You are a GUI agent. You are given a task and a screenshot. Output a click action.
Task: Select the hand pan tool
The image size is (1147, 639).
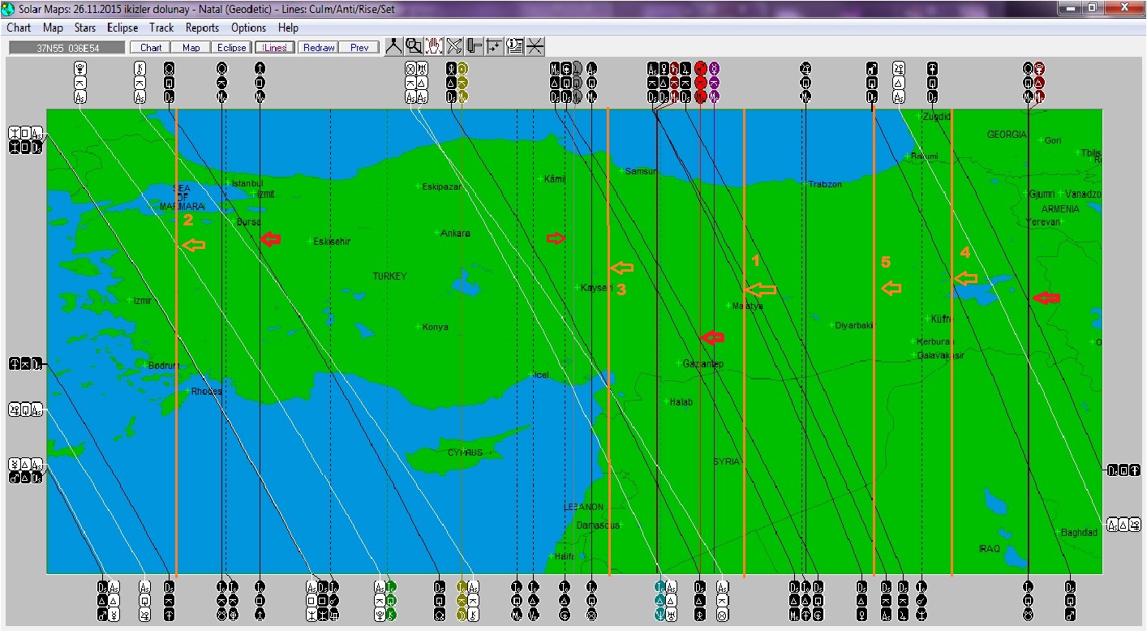pyautogui.click(x=434, y=46)
